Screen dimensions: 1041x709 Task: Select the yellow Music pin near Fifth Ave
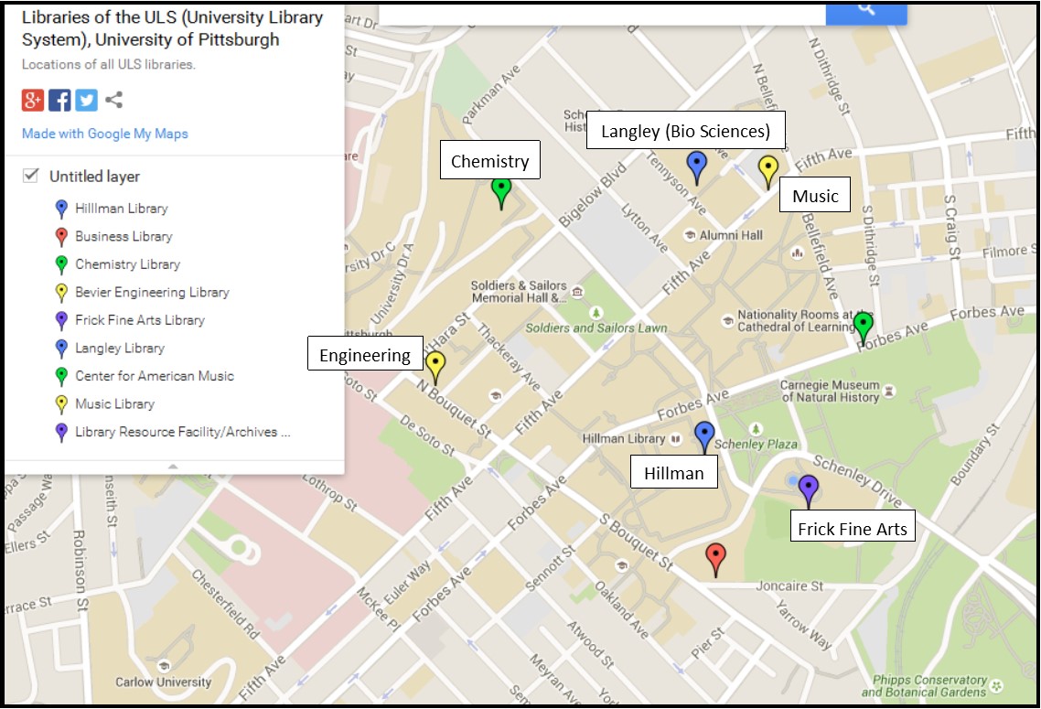(x=767, y=167)
